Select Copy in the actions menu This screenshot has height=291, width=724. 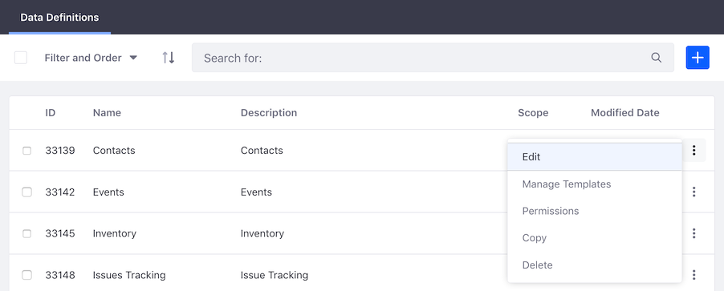click(595, 238)
